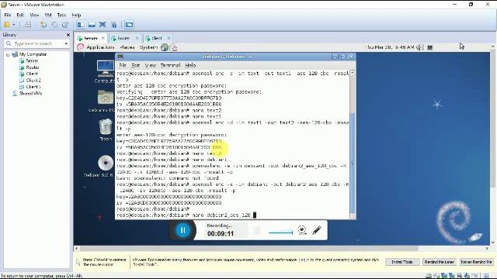Open the View menu in VMware Workstation
Image resolution: width=497 pixels, height=279 pixels.
(34, 15)
